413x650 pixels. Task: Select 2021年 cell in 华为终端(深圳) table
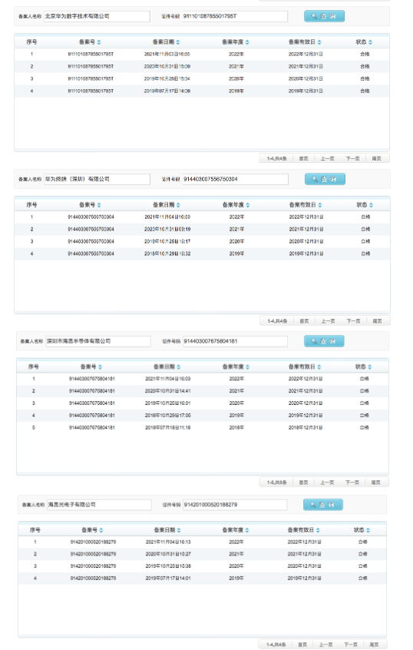click(x=236, y=229)
